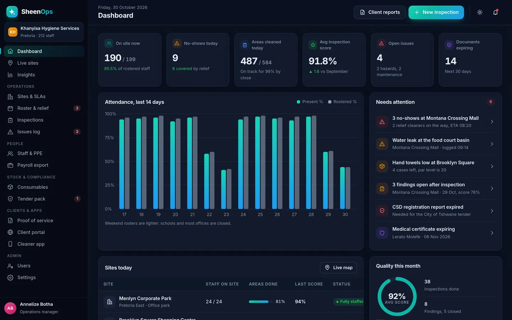
Task: Start a New inspection
Action: point(436,12)
